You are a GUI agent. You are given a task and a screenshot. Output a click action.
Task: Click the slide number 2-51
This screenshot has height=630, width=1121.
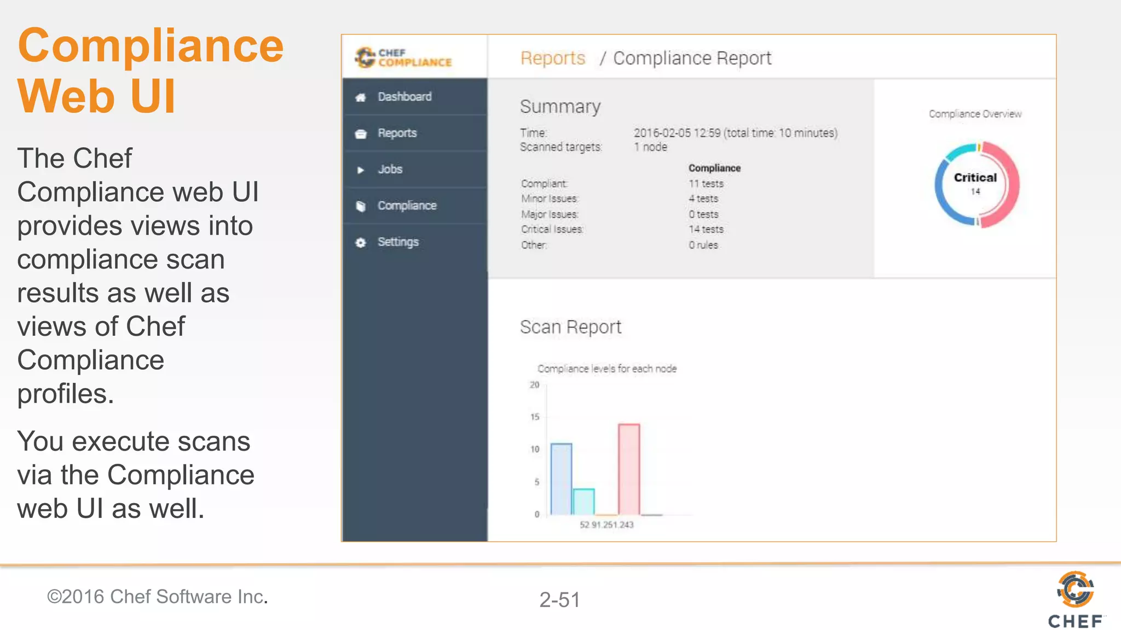(x=559, y=600)
